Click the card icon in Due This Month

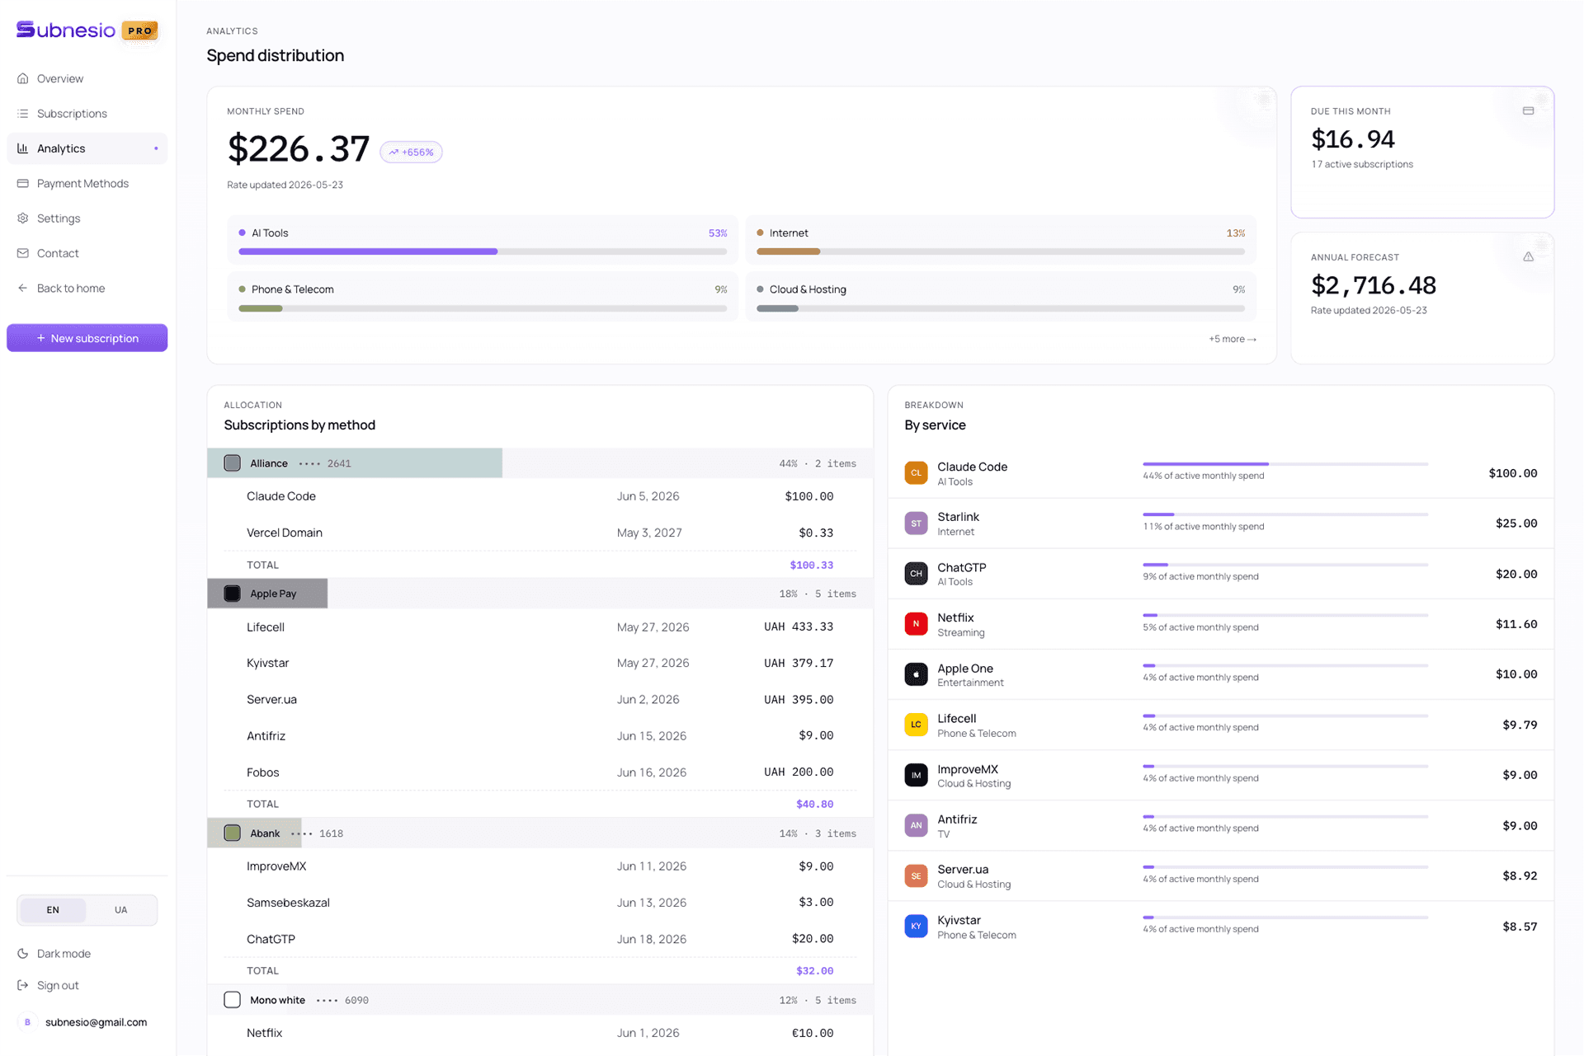click(1528, 110)
